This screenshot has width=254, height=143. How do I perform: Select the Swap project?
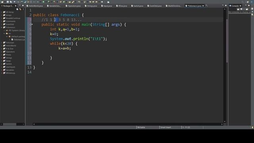pyautogui.click(x=8, y=61)
